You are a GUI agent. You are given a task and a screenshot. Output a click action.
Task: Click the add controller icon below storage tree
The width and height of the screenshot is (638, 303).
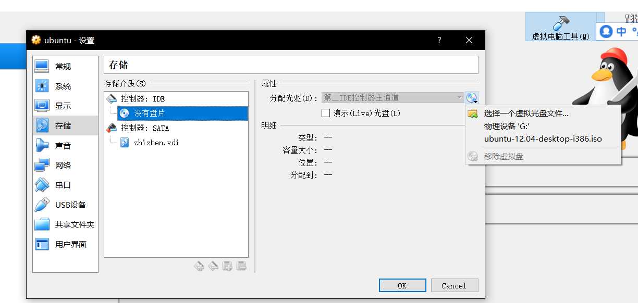(199, 266)
